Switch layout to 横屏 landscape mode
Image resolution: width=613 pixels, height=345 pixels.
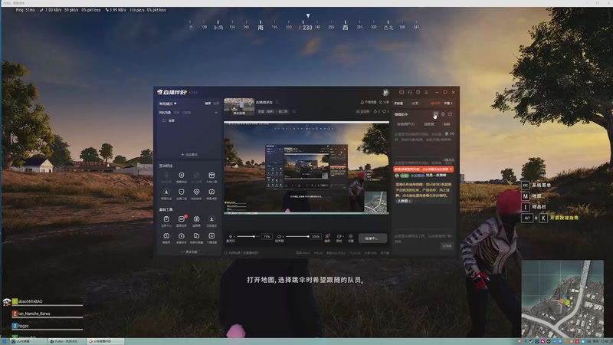click(x=208, y=103)
